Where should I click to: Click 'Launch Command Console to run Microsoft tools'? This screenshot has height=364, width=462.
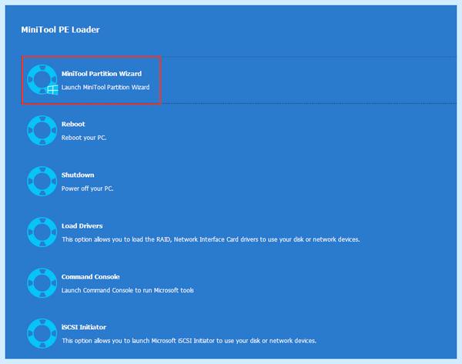point(128,290)
